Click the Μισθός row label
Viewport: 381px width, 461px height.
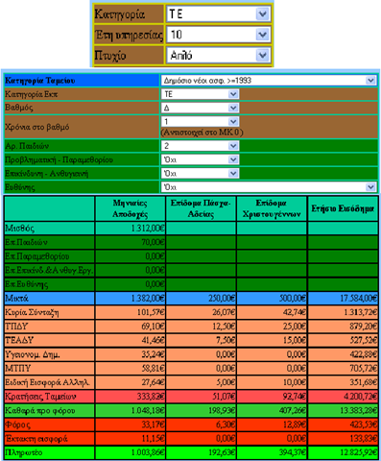coord(20,229)
